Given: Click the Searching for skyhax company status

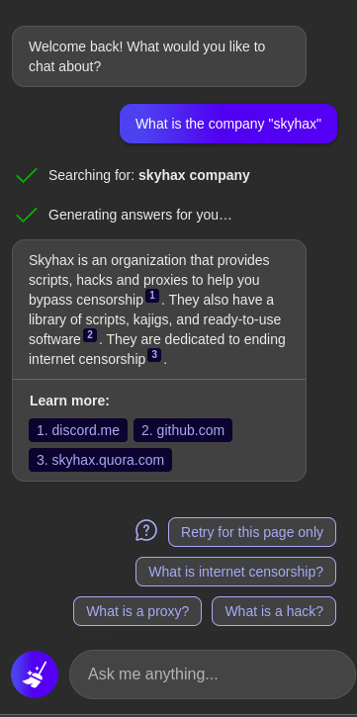Looking at the screenshot, I should point(149,176).
